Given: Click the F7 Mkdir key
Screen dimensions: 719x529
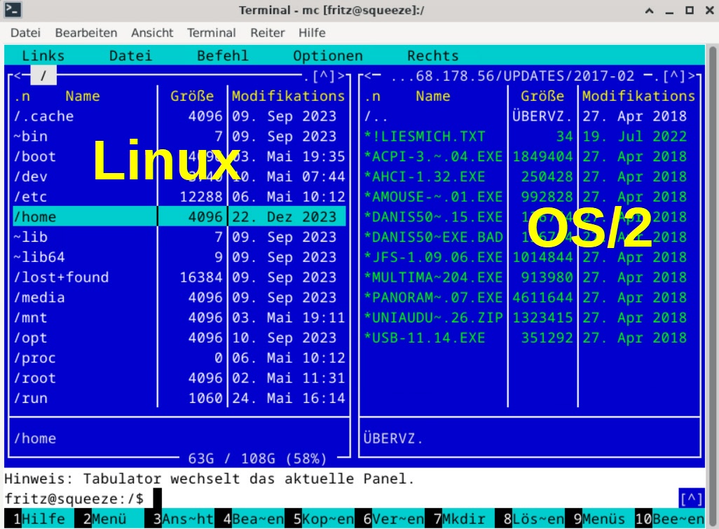Looking at the screenshot, I should tap(460, 519).
